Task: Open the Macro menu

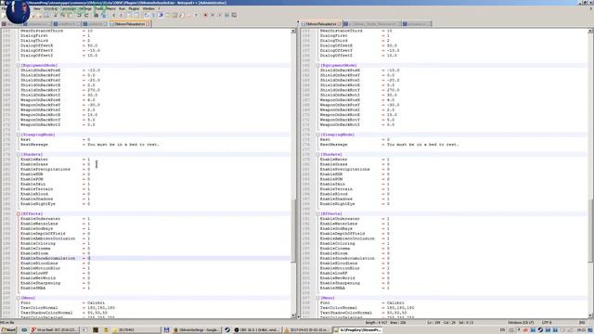Action: 111,8
